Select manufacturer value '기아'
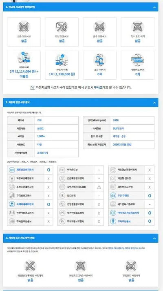Image resolution: width=163 pixels, height=291 pixels. (39, 120)
